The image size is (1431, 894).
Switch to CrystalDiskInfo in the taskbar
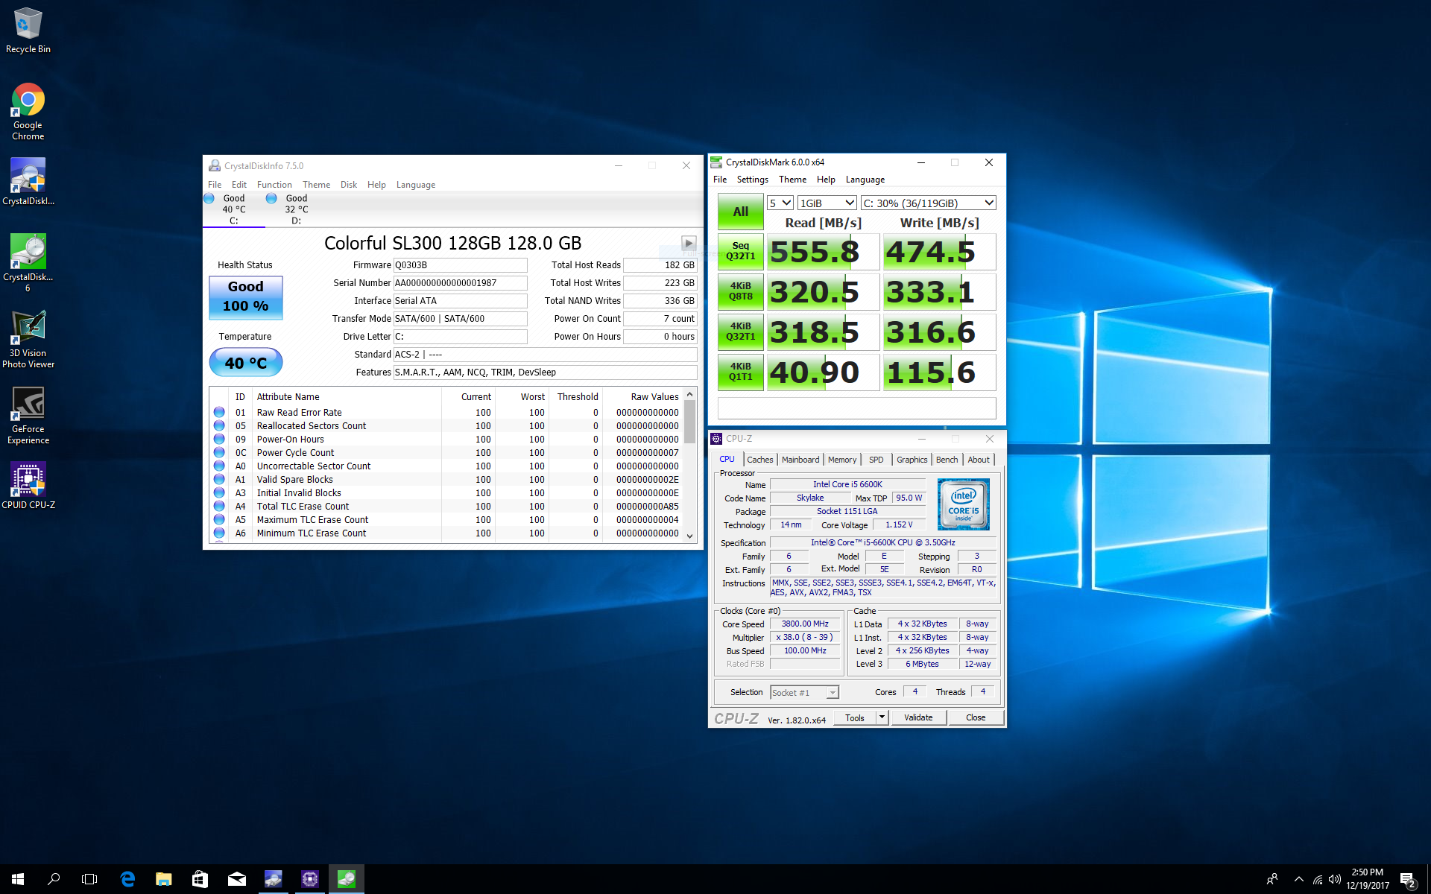(273, 879)
